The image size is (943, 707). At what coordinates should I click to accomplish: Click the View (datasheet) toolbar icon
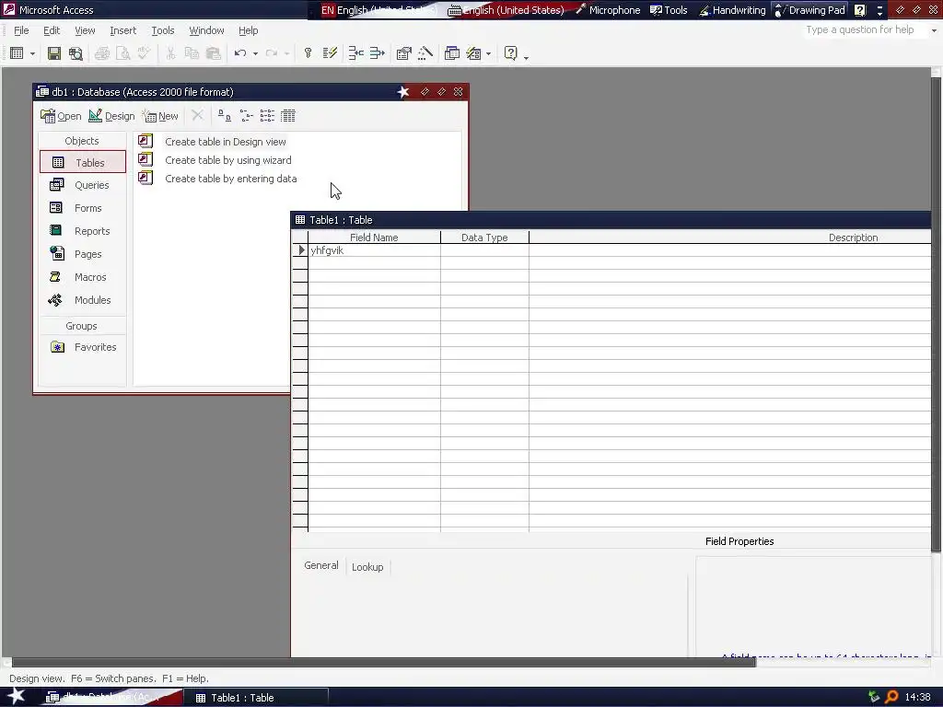(x=17, y=53)
